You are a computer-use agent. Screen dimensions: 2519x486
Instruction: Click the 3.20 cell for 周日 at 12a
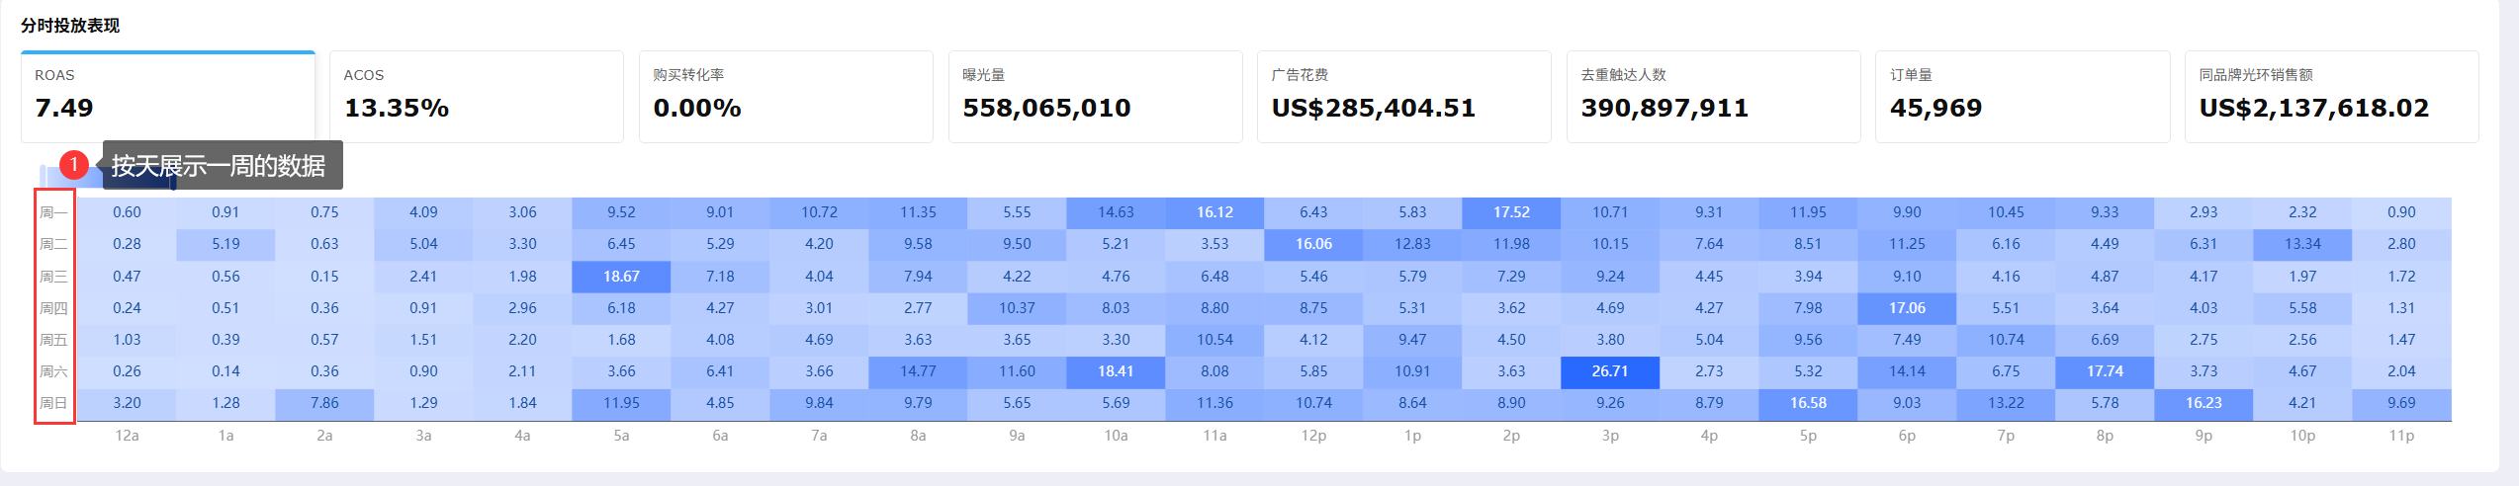(127, 403)
